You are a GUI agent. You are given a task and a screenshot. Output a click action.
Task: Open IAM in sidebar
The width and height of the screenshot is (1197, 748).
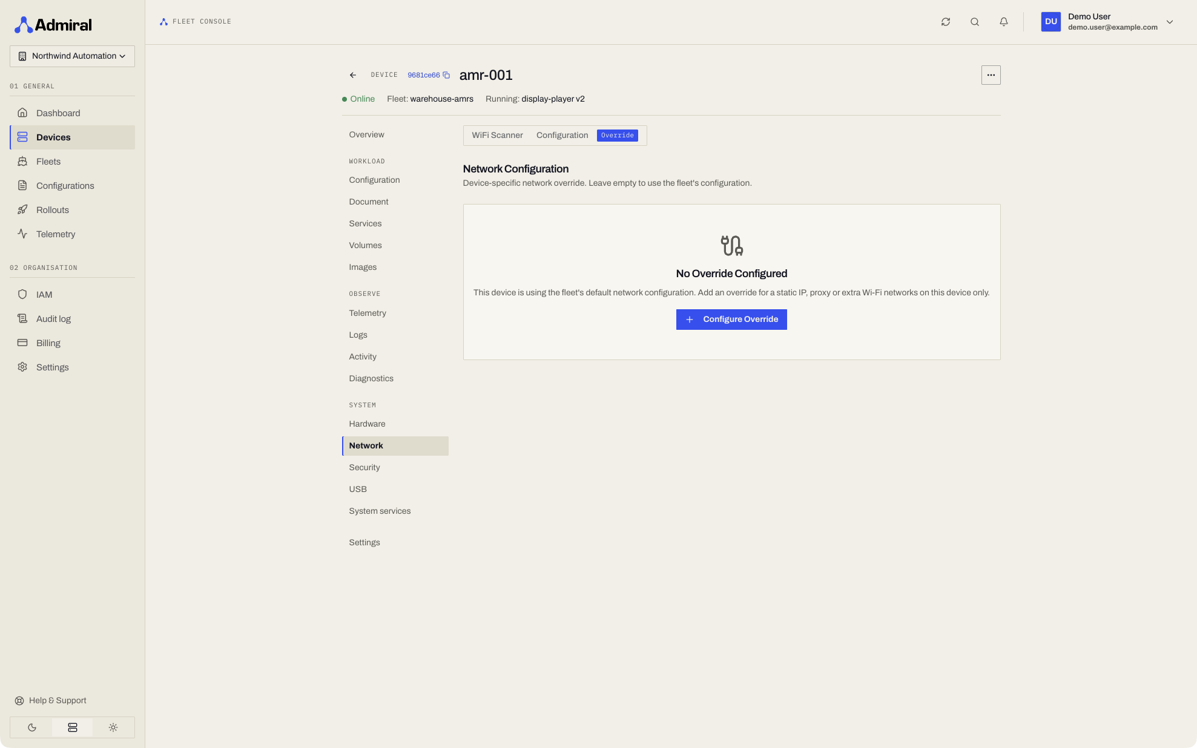point(73,295)
